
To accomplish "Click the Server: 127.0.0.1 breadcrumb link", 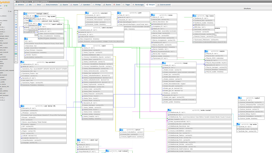I will 24,2.
